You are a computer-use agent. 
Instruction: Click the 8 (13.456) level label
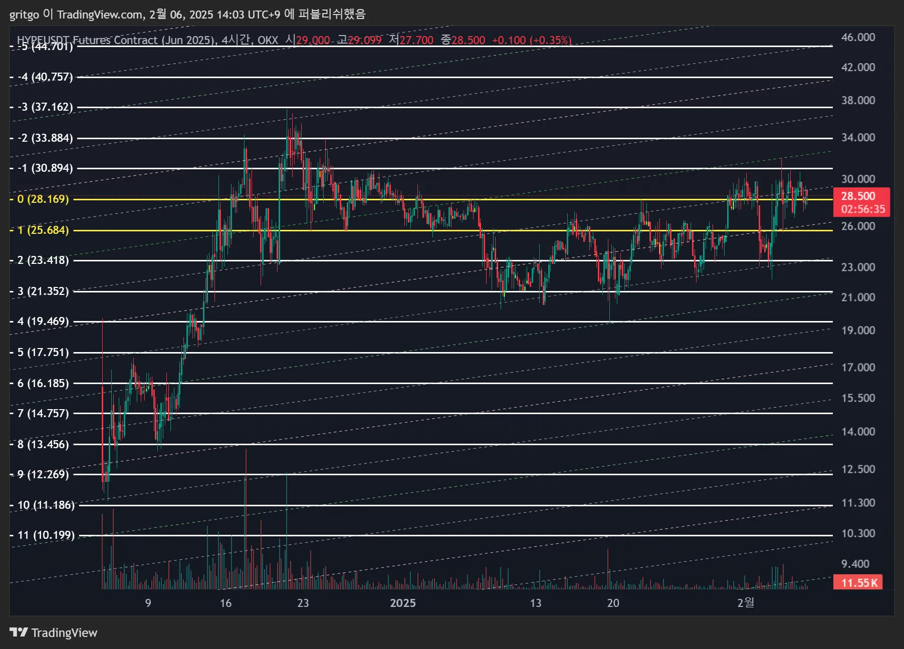[x=43, y=444]
